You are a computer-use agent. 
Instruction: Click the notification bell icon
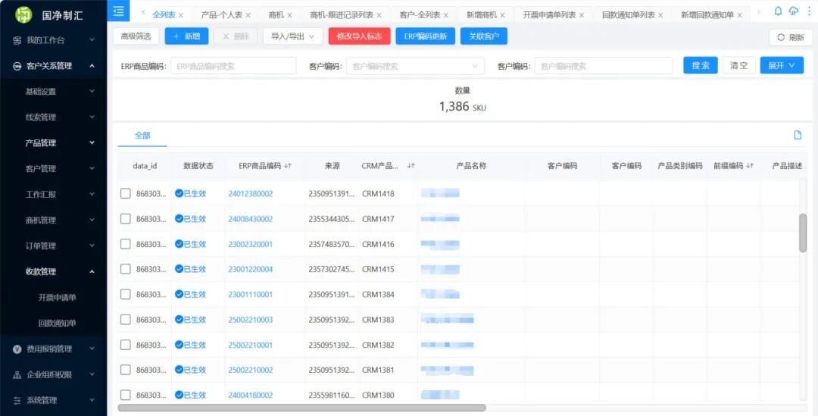click(778, 11)
